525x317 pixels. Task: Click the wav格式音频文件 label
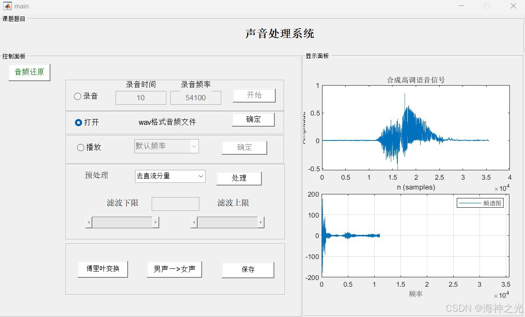point(167,122)
